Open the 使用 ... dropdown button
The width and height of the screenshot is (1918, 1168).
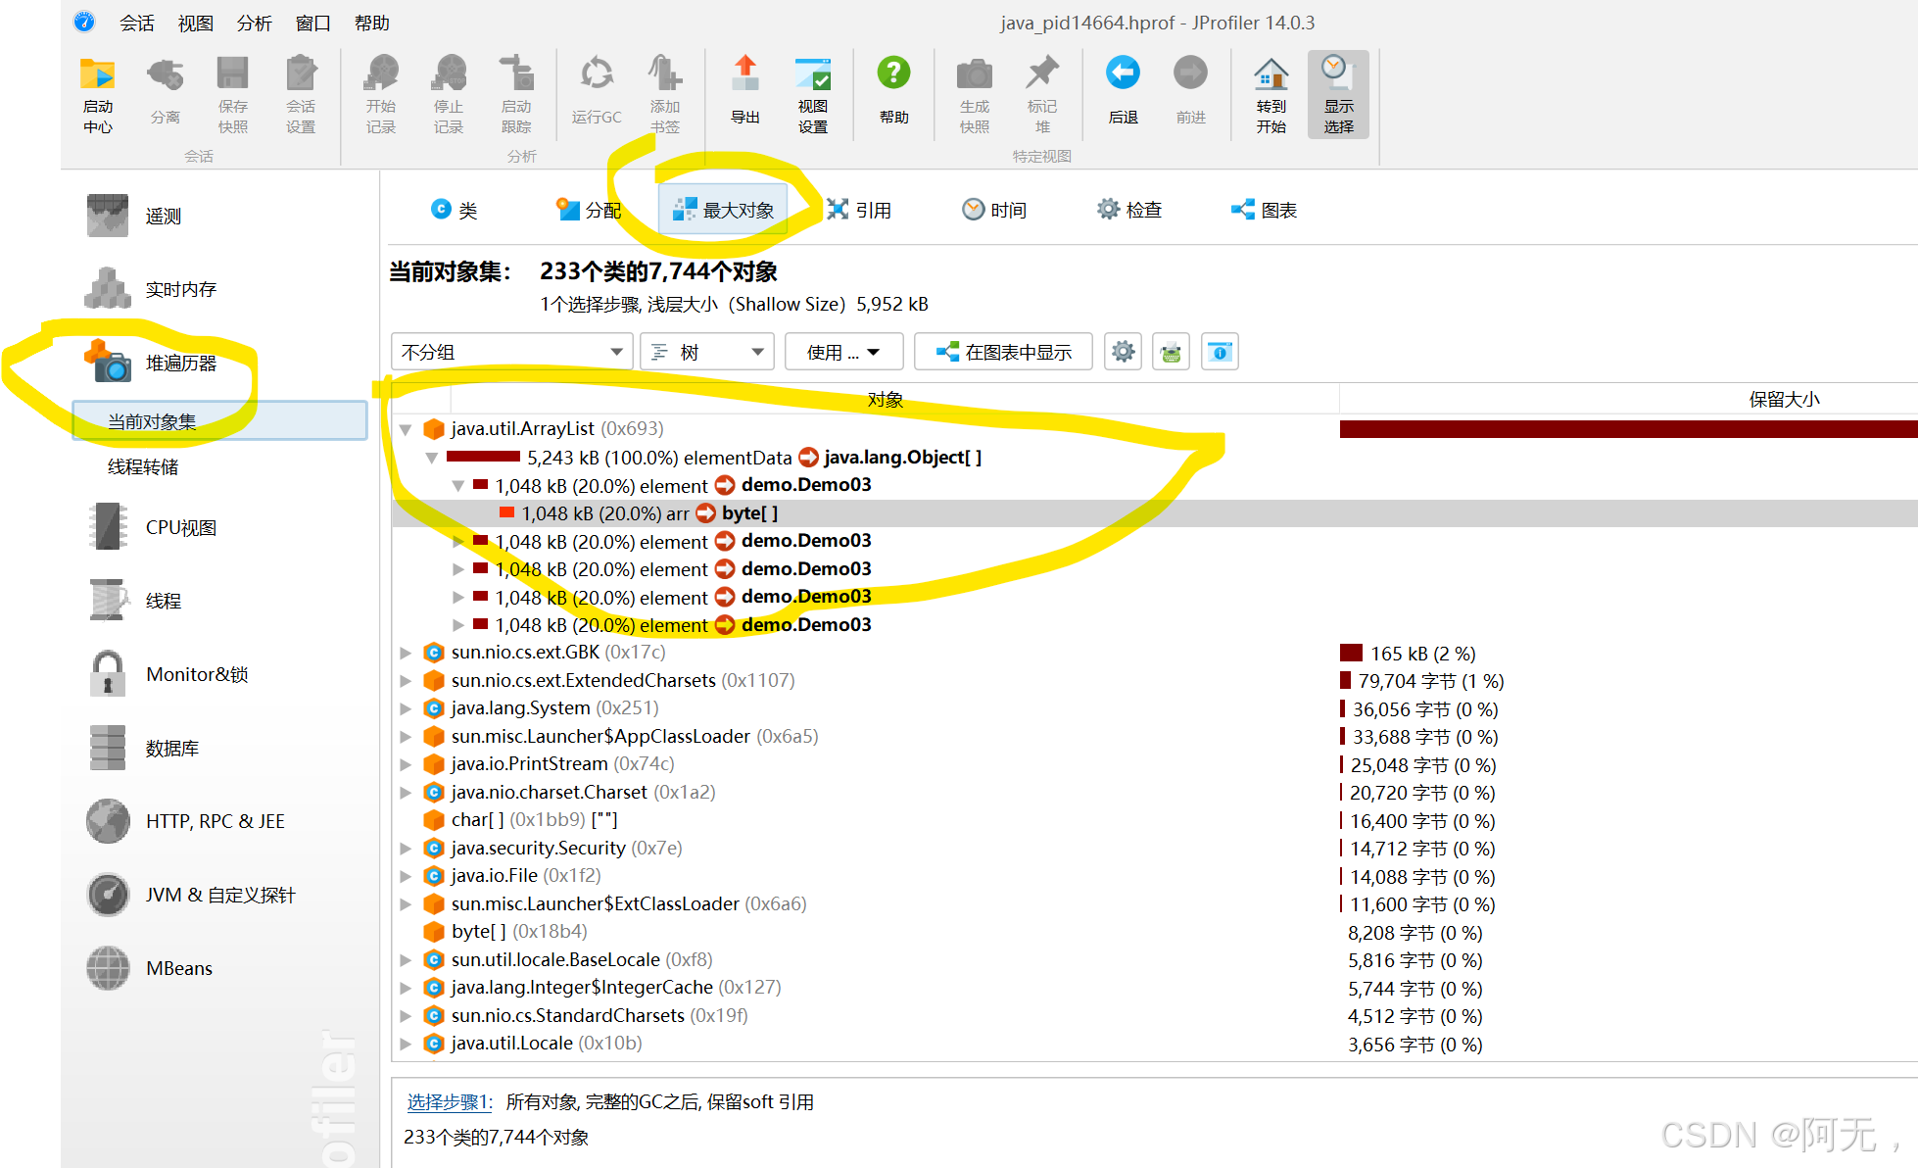tap(843, 352)
